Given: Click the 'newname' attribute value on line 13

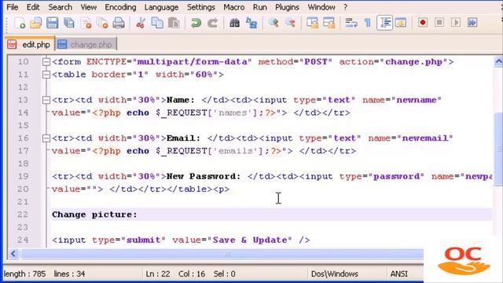Looking at the screenshot, I should [x=417, y=100].
